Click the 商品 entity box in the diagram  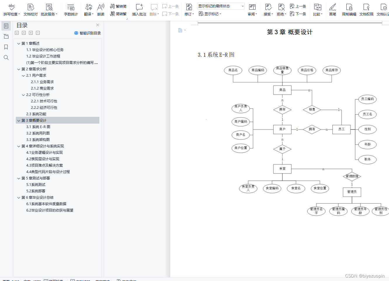282,90
